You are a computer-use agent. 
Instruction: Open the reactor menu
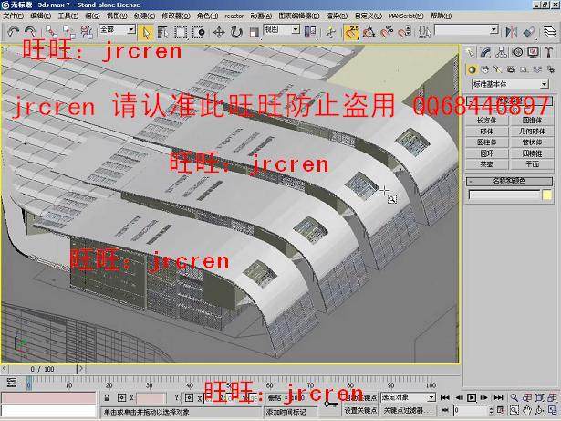coord(234,16)
